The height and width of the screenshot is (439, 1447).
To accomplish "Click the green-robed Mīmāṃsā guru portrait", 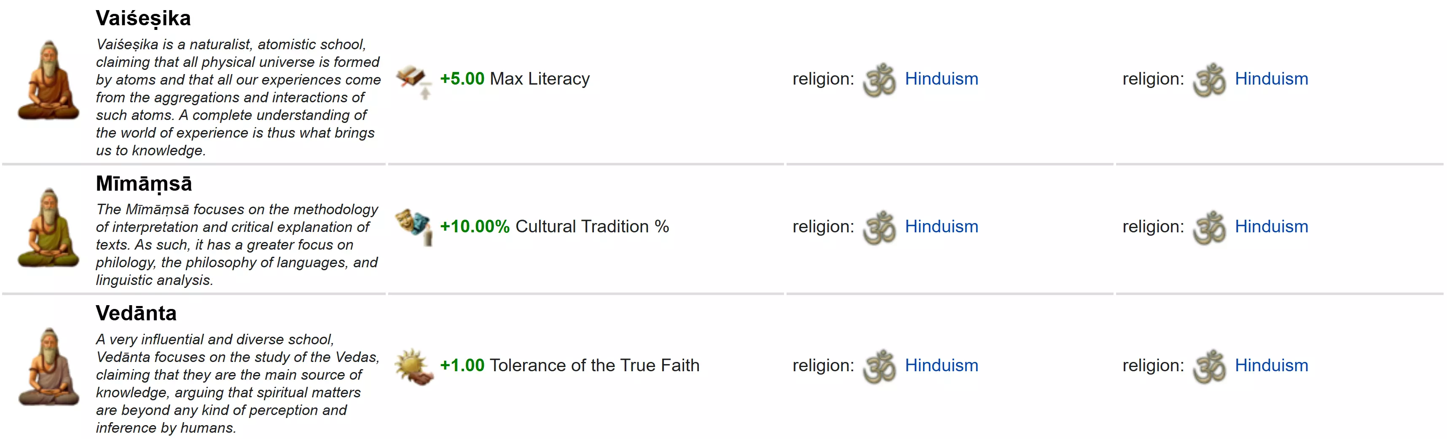I will pyautogui.click(x=48, y=228).
